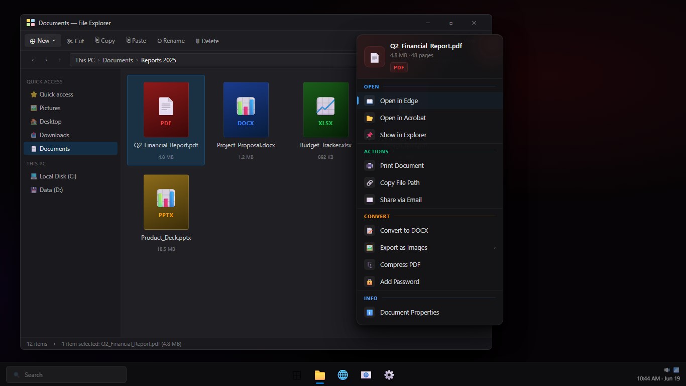The width and height of the screenshot is (686, 386).
Task: Click the Product_Deck.pptx file name label
Action: point(166,238)
